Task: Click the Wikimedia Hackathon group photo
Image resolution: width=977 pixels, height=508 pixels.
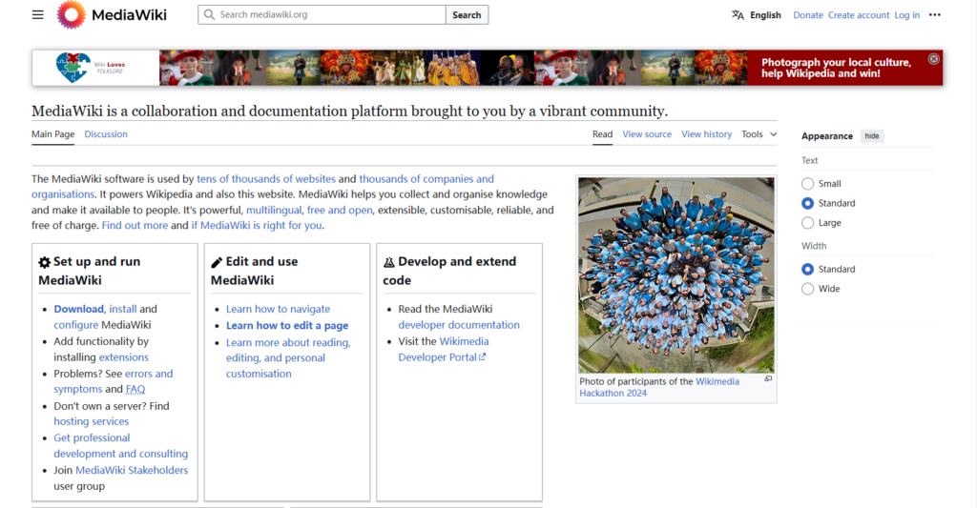Action: (x=676, y=274)
